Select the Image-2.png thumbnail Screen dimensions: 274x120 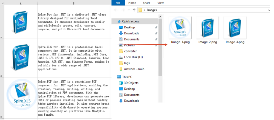(x=207, y=28)
